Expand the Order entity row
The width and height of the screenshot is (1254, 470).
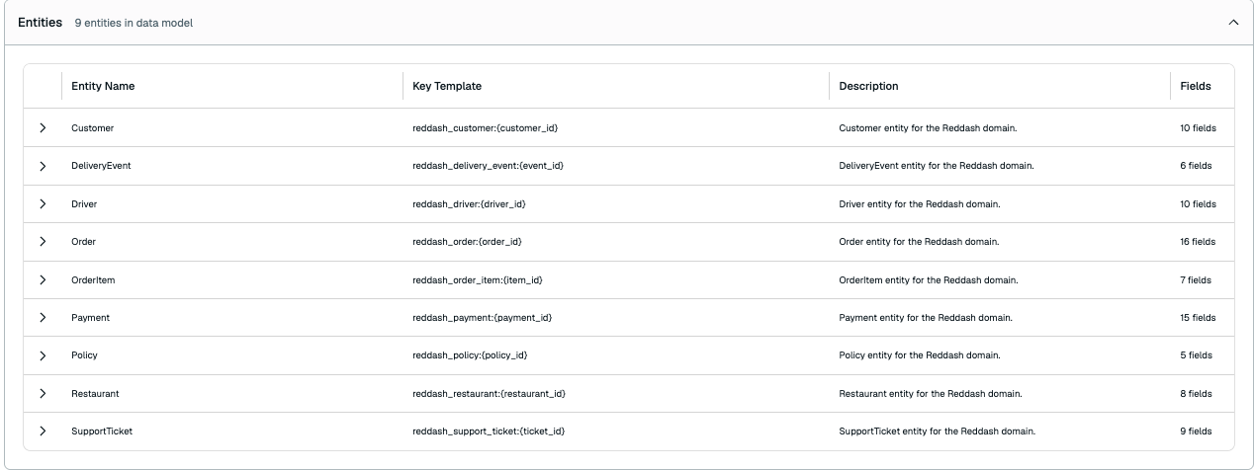click(43, 242)
